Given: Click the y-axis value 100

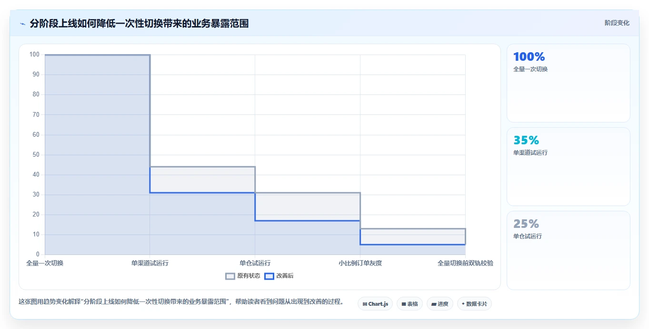Looking at the screenshot, I should [x=34, y=55].
